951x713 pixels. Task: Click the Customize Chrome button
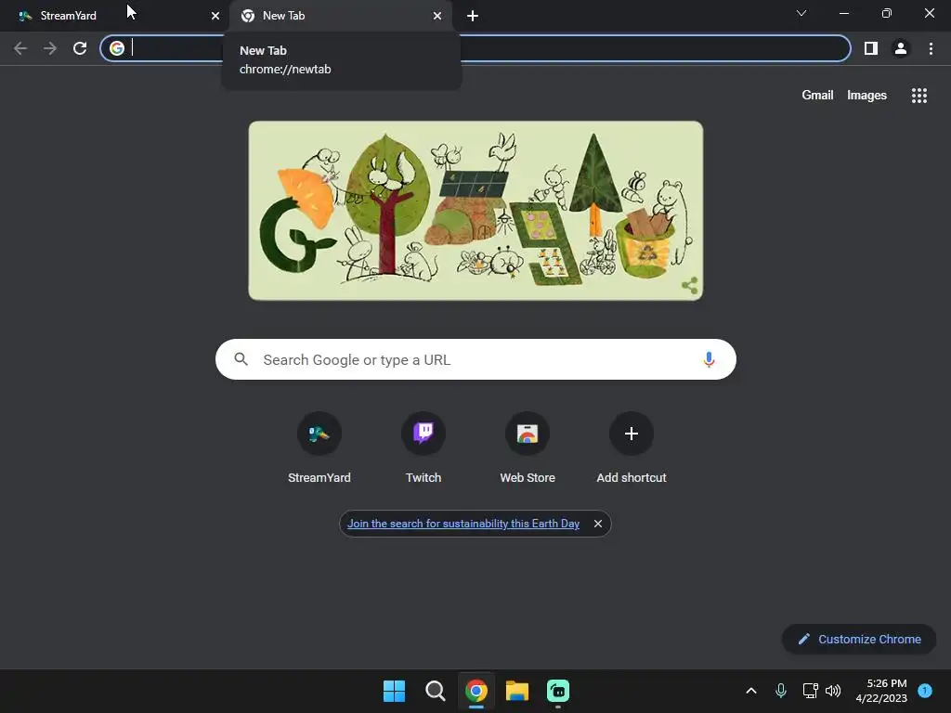coord(859,639)
